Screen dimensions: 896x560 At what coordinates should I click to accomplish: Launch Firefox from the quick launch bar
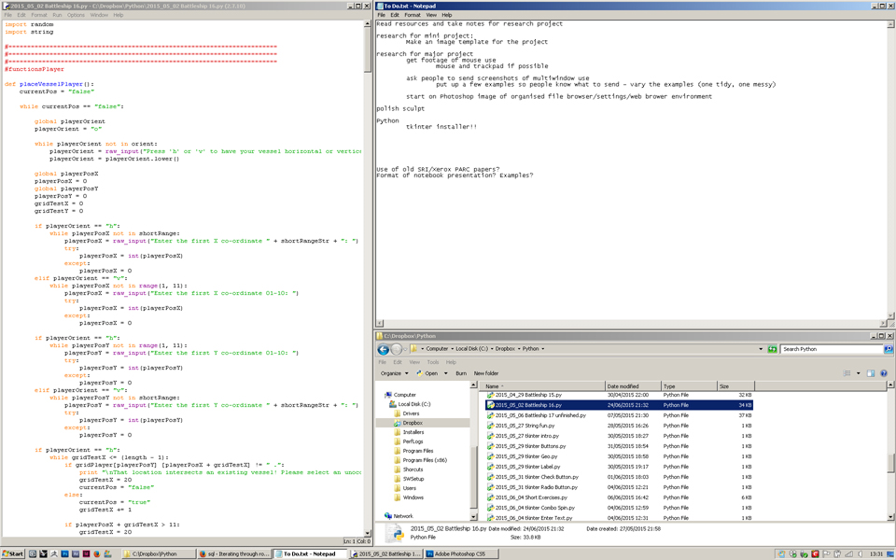96,553
